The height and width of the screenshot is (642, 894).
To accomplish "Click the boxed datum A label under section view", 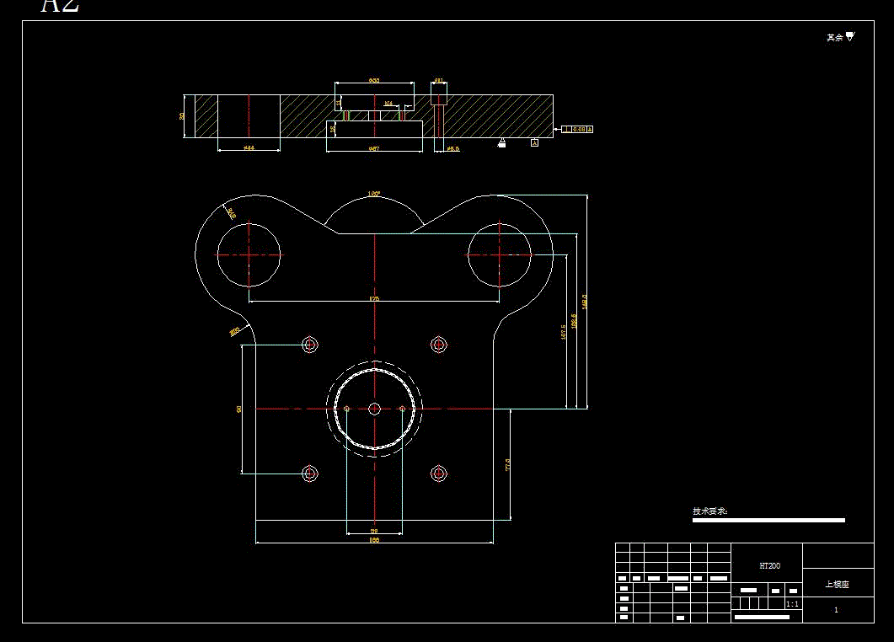I will pos(534,142).
